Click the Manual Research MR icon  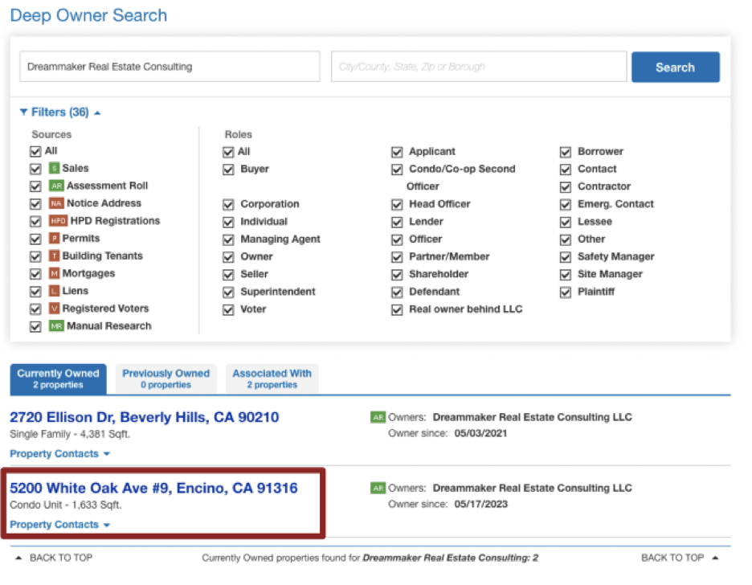click(56, 326)
